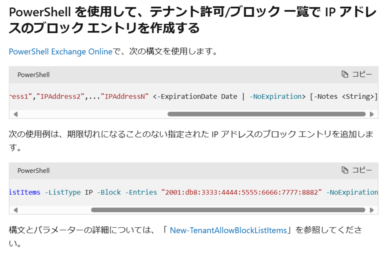Click the "IPAddressN" string in syntax code
387x257 pixels.
125,97
